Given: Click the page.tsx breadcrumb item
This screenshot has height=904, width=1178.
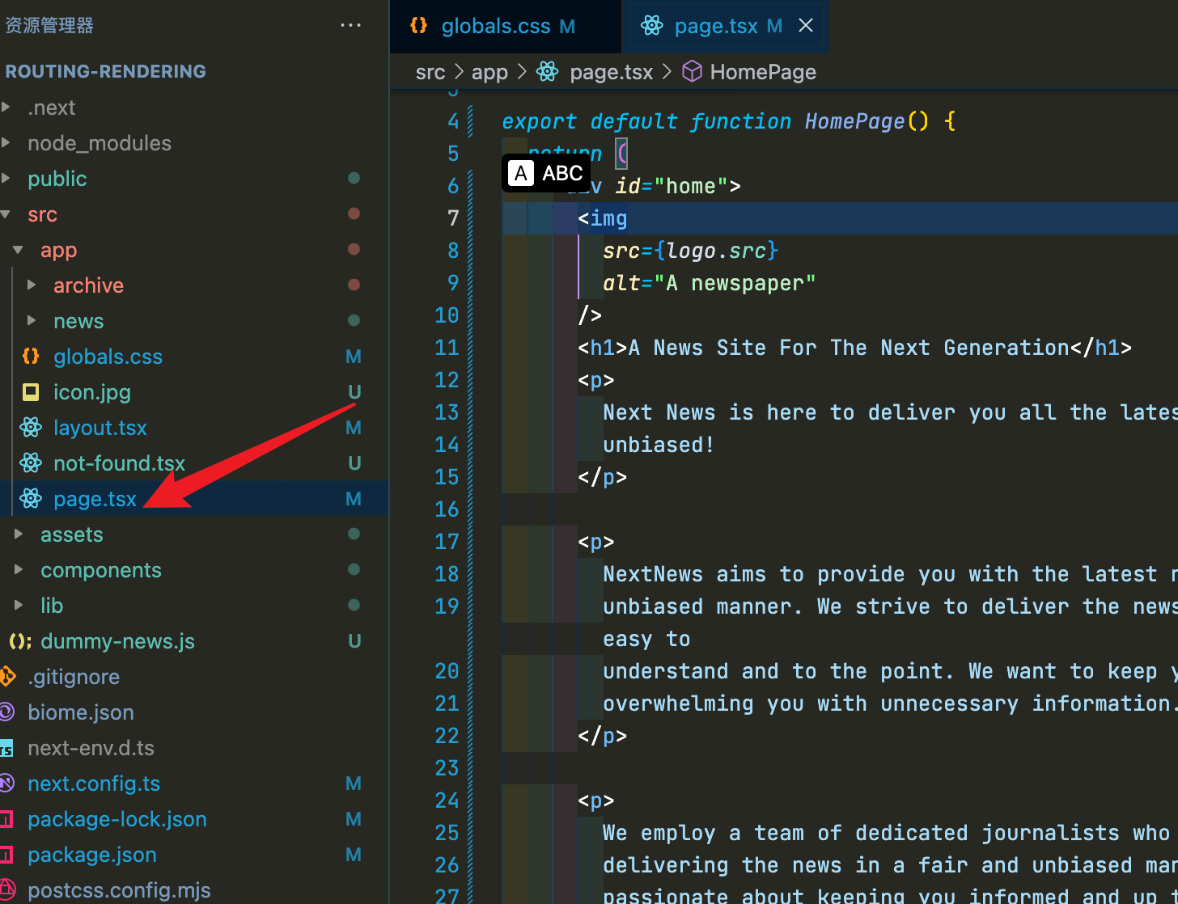Looking at the screenshot, I should click(x=612, y=72).
